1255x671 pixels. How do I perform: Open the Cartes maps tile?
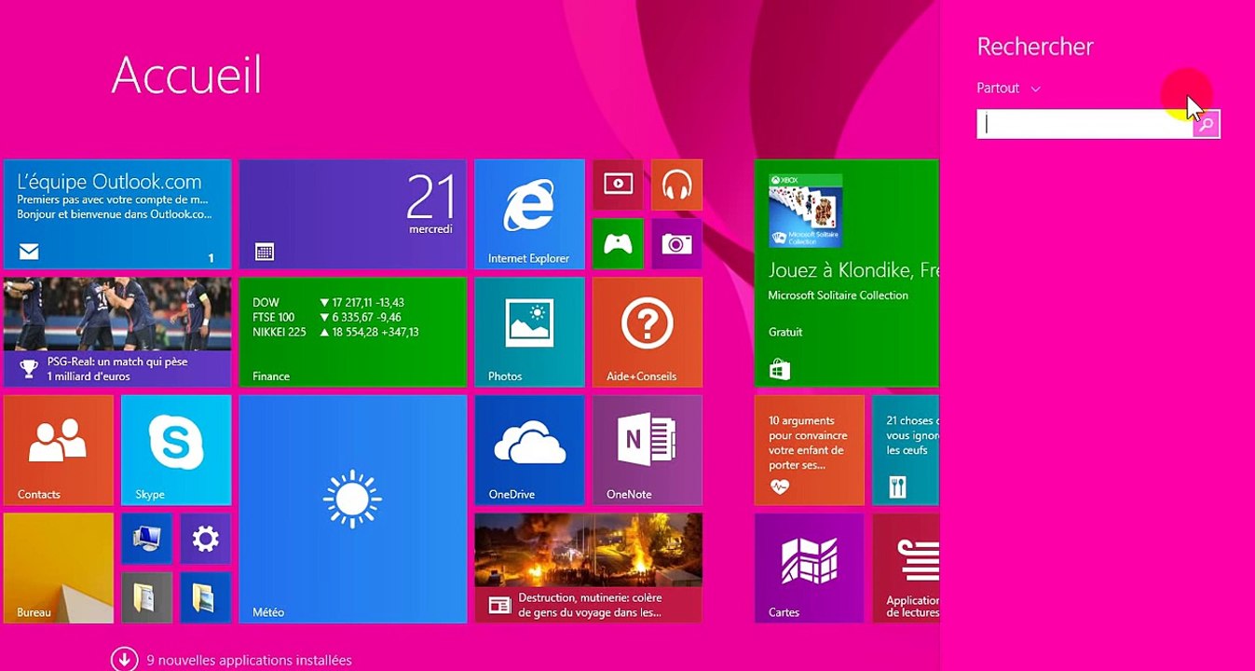click(810, 568)
